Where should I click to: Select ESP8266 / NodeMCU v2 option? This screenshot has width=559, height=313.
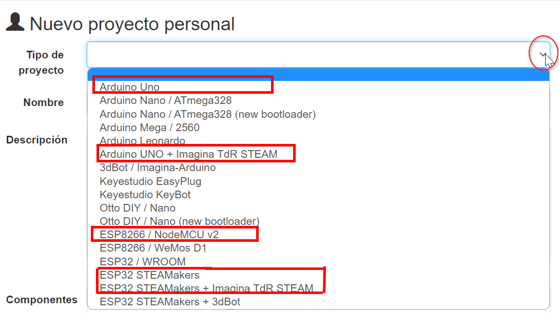[318, 235]
